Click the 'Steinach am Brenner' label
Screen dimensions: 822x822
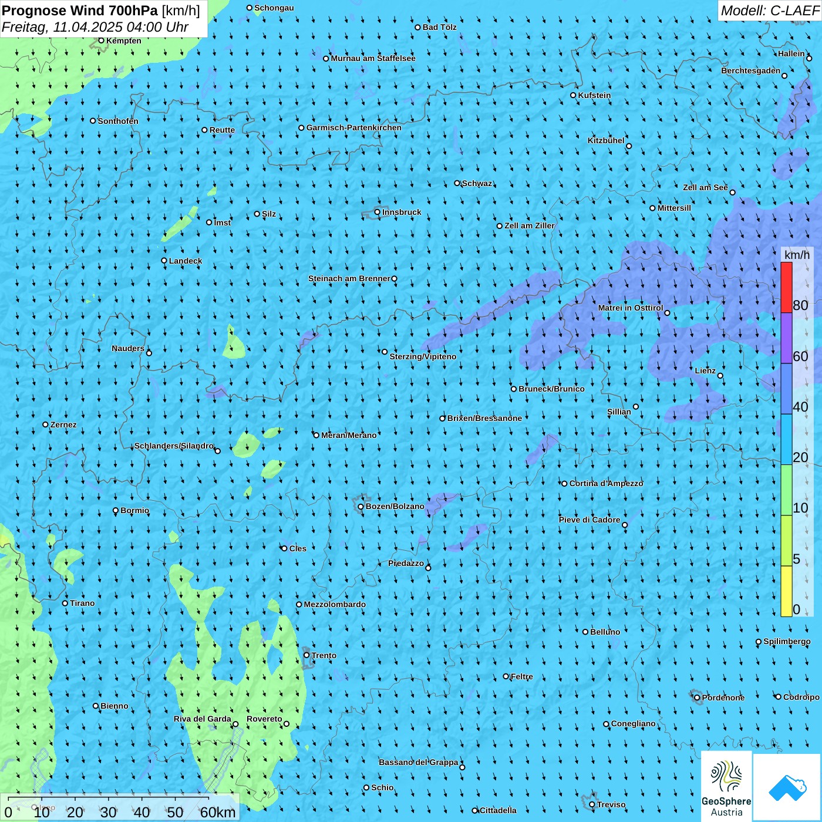tap(349, 278)
